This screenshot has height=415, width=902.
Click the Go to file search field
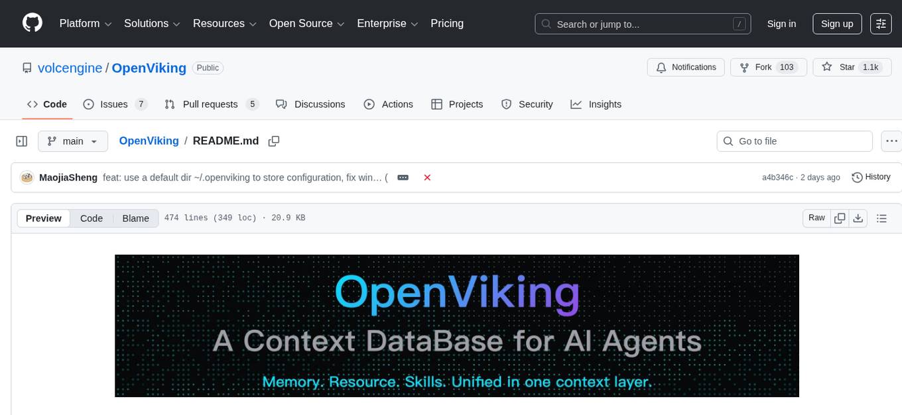point(794,141)
